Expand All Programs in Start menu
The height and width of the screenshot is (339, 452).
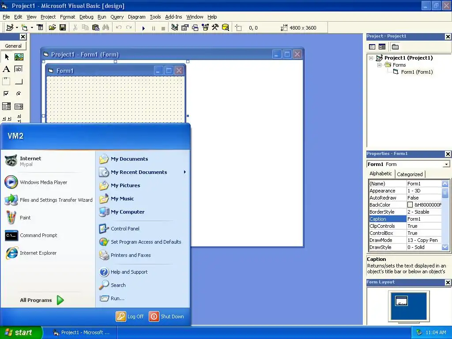42,300
